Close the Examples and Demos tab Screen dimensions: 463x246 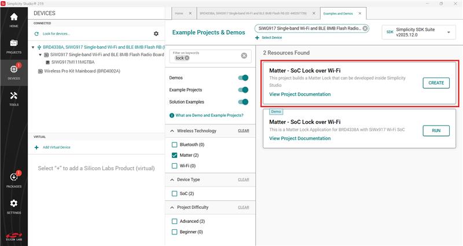pos(360,12)
